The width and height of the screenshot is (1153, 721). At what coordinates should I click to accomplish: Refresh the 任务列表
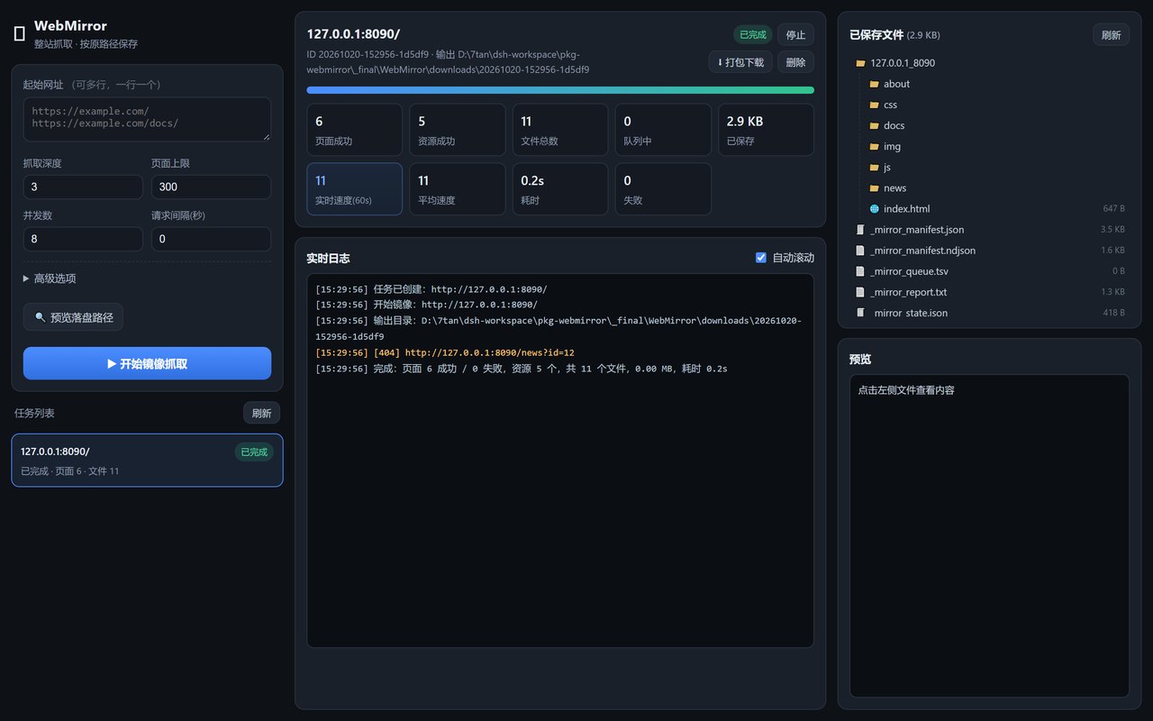click(x=261, y=413)
